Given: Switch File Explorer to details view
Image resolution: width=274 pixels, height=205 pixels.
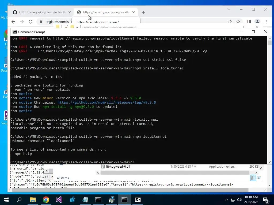Looking at the screenshot, I should pyautogui.click(x=253, y=178).
